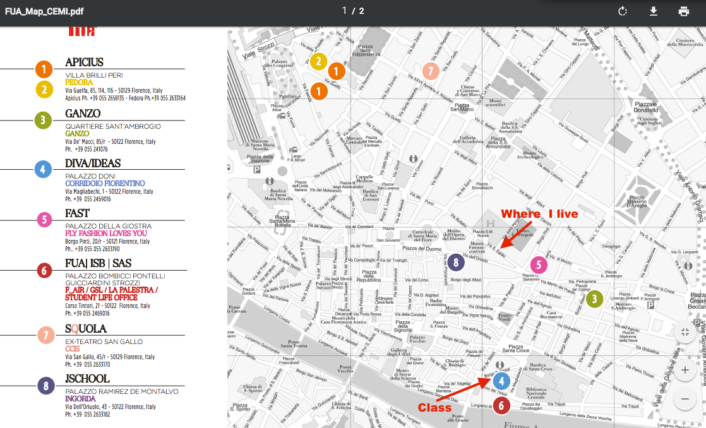This screenshot has width=706, height=428.
Task: Click the Piazza Santa Croce map label
Action: click(515, 349)
